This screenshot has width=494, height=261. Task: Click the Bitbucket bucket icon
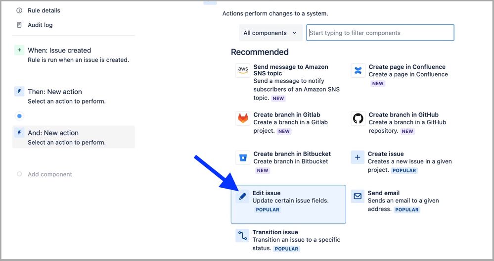click(243, 157)
